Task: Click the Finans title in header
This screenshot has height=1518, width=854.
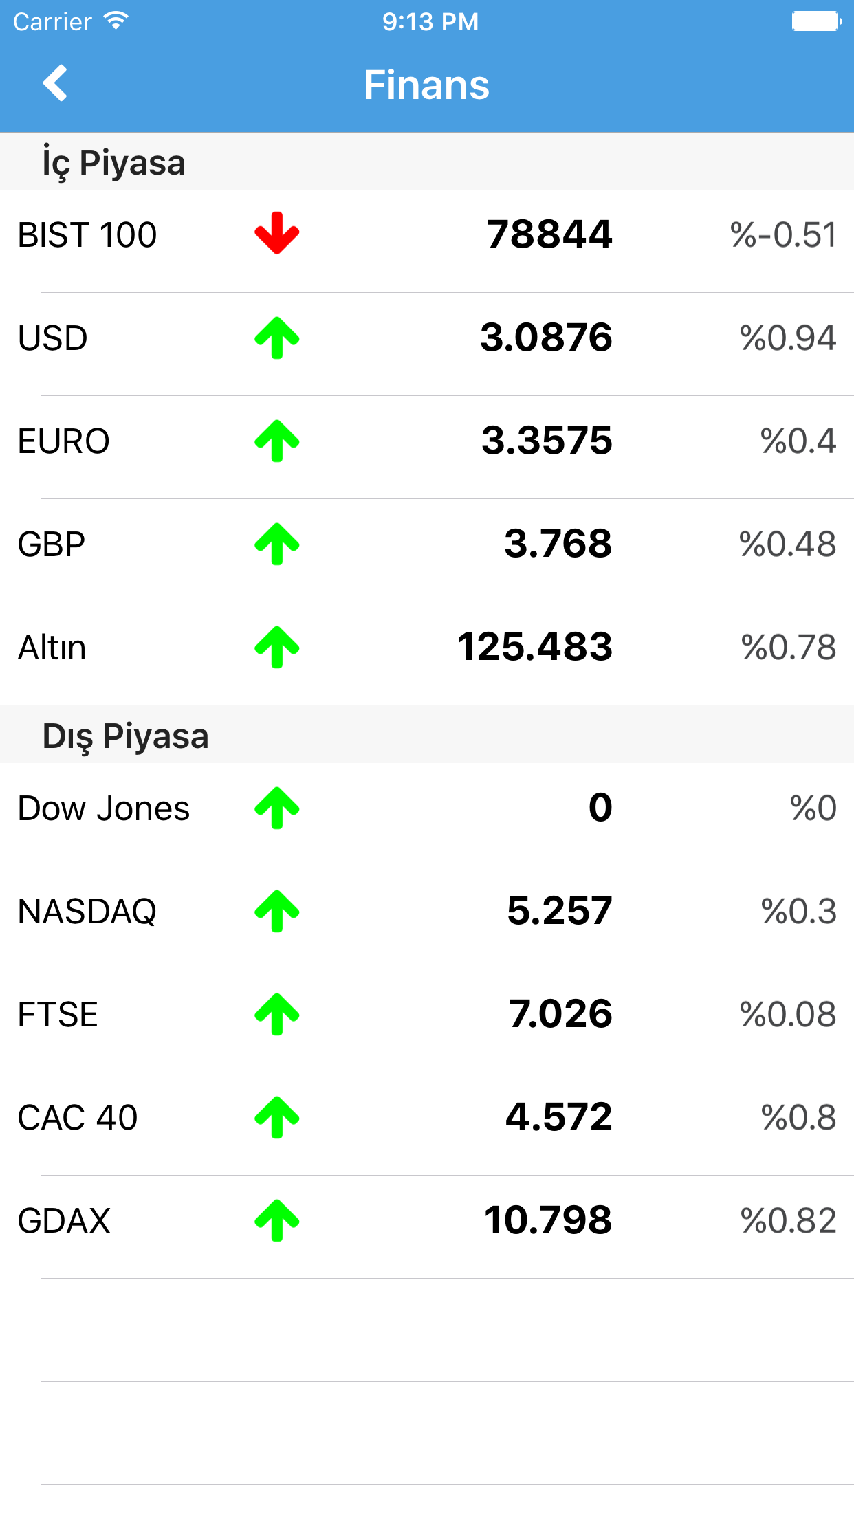Action: tap(427, 85)
